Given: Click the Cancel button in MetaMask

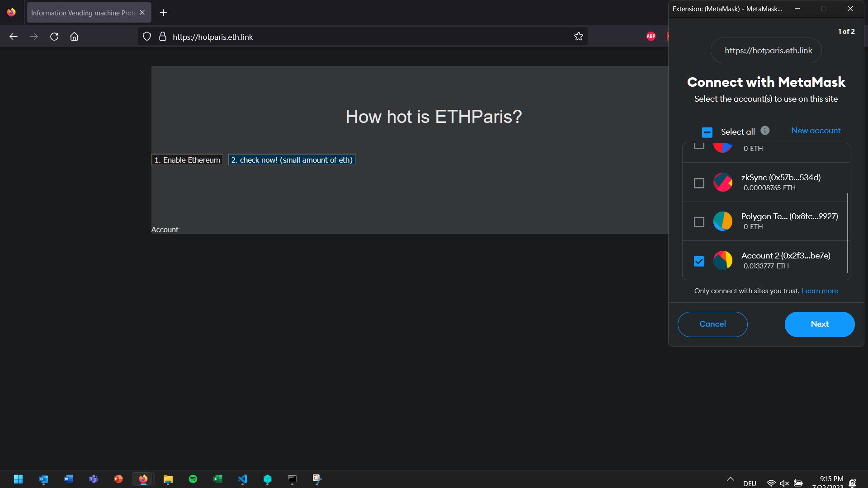Looking at the screenshot, I should 712,324.
